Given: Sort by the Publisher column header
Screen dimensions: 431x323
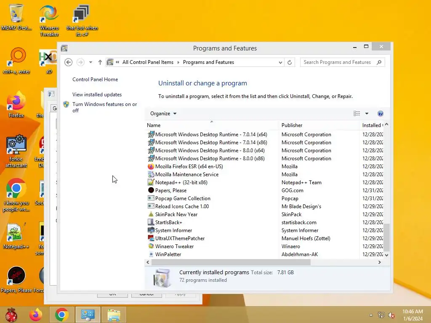Looking at the screenshot, I should click(x=319, y=125).
